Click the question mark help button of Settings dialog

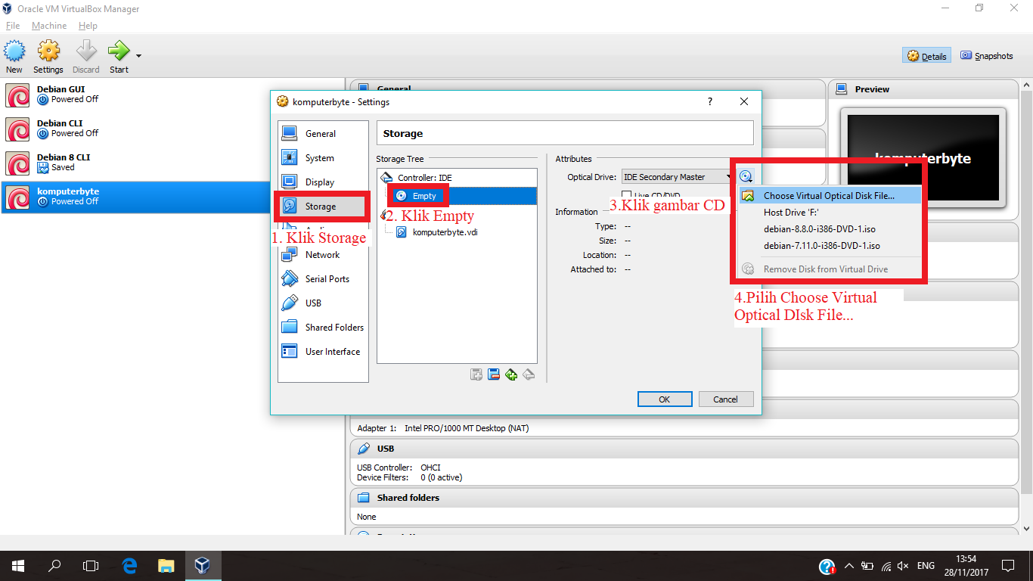click(709, 102)
